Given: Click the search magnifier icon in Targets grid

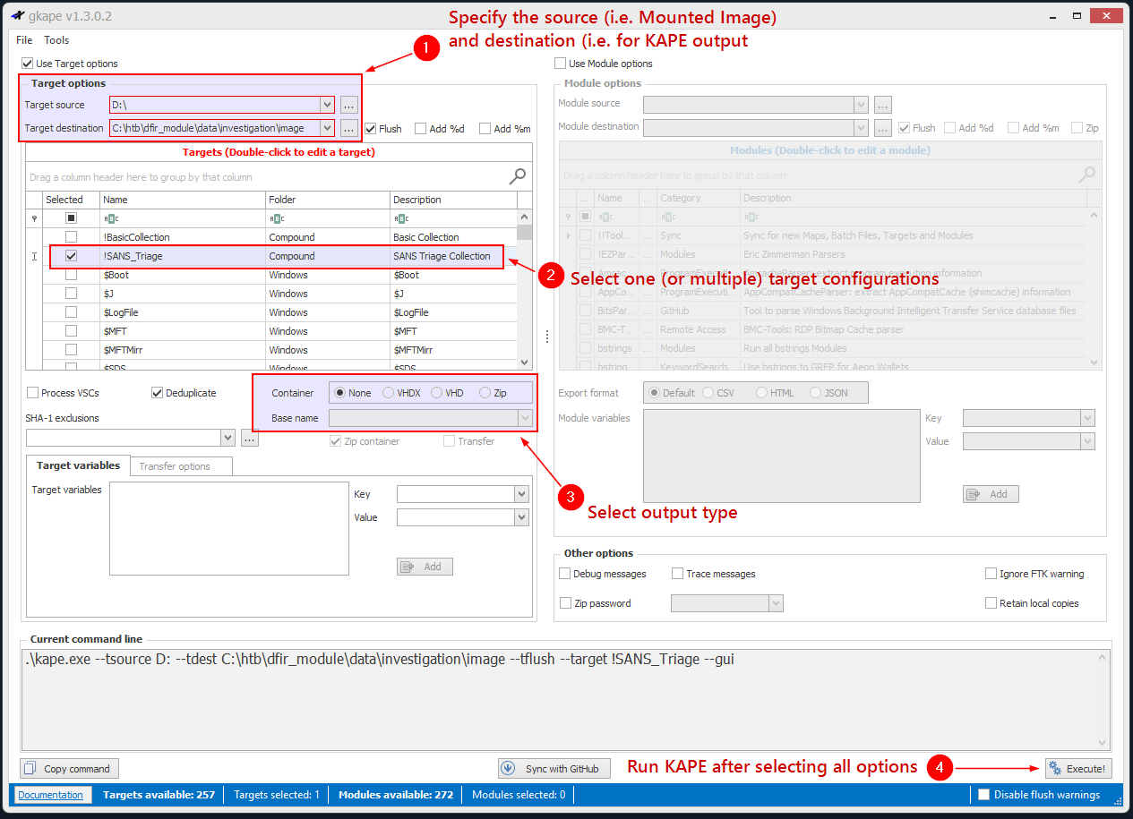Looking at the screenshot, I should (x=517, y=176).
